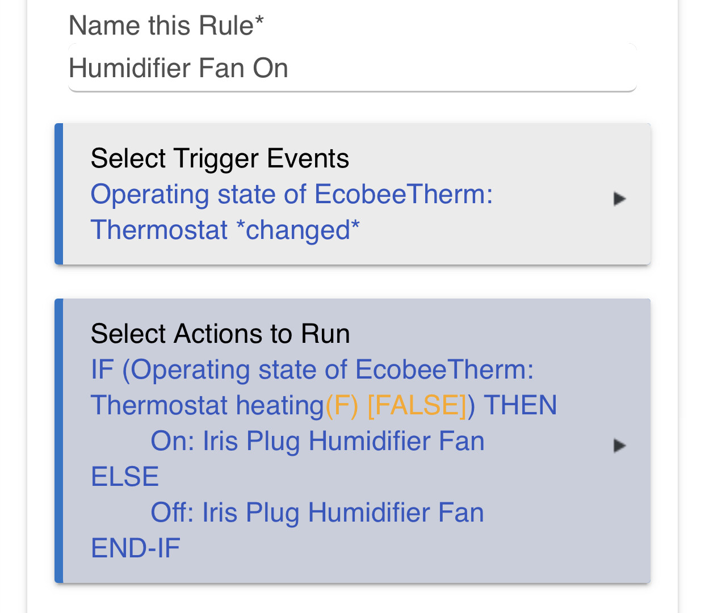Select the IF Operating state condition line
The width and height of the screenshot is (705, 613).
[x=312, y=370]
